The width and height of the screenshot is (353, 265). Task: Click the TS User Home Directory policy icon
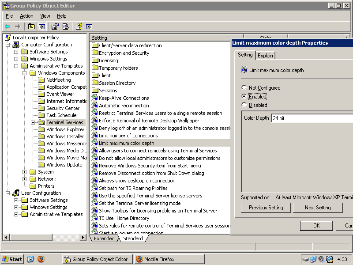[94, 218]
